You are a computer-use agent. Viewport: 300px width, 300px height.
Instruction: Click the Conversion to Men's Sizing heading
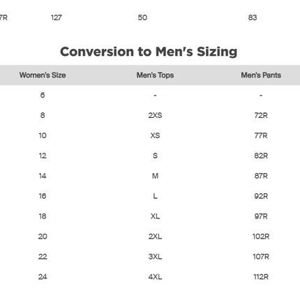point(149,52)
